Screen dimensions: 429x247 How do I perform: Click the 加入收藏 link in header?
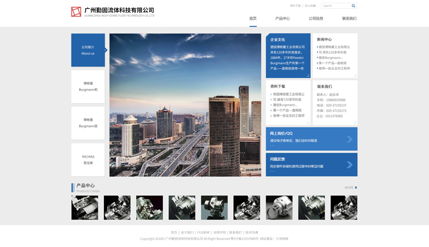(310, 6)
